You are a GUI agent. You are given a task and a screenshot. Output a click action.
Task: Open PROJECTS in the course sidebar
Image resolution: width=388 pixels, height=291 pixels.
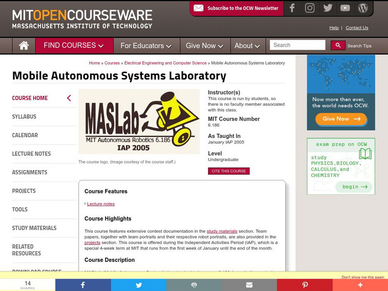point(24,191)
